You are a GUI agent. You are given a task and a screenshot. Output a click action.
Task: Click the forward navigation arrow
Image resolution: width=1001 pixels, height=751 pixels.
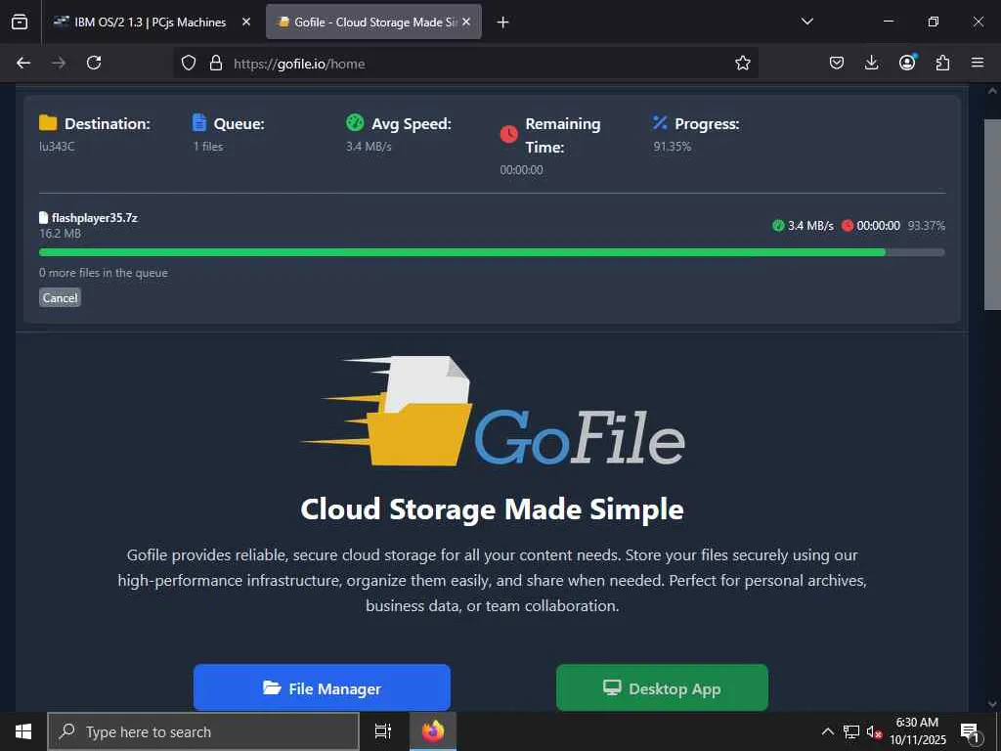pyautogui.click(x=59, y=63)
